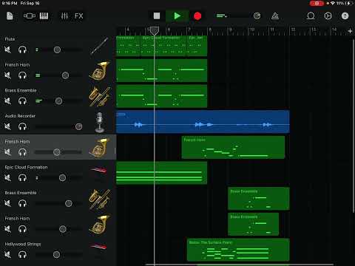Screen dimensions: 355x266
Task: Open the FX effects panel
Action: [79, 16]
